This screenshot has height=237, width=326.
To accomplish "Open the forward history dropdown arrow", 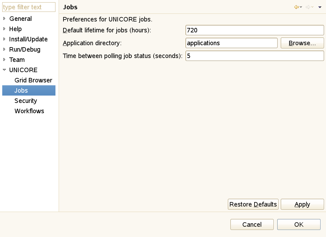I will click(312, 7).
